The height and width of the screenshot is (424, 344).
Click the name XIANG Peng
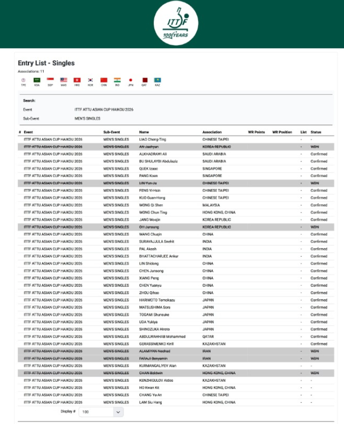[149, 278]
